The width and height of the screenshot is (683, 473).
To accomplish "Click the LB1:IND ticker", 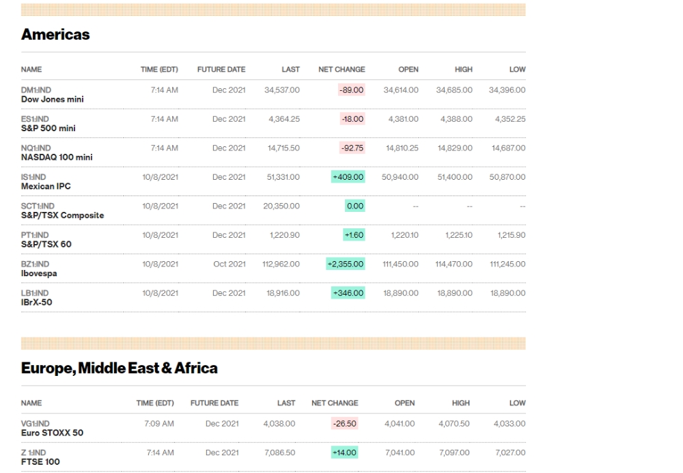I will click(35, 293).
